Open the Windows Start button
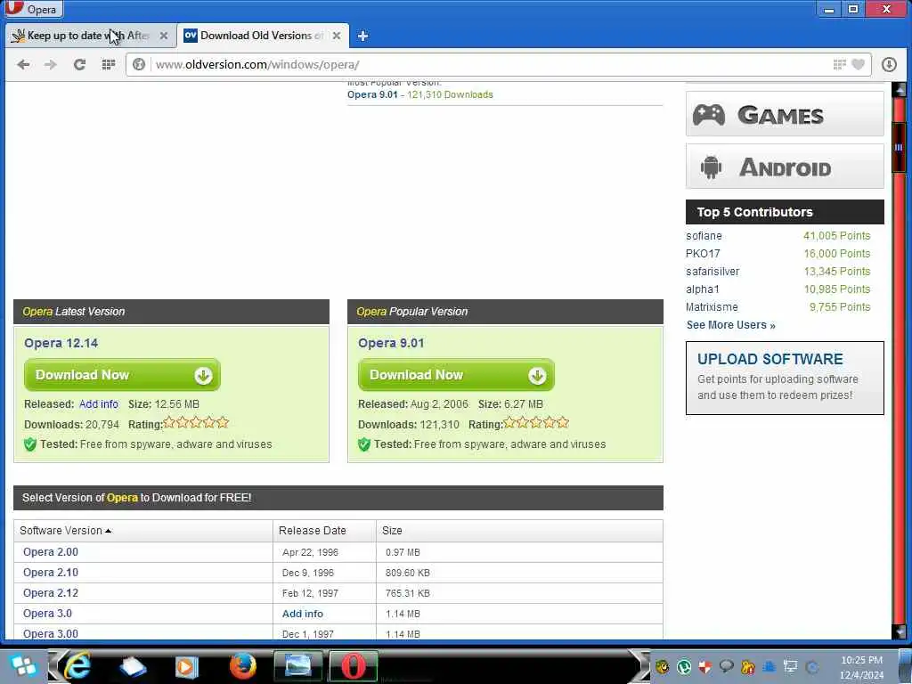Screen dimensions: 912x684 (24, 666)
